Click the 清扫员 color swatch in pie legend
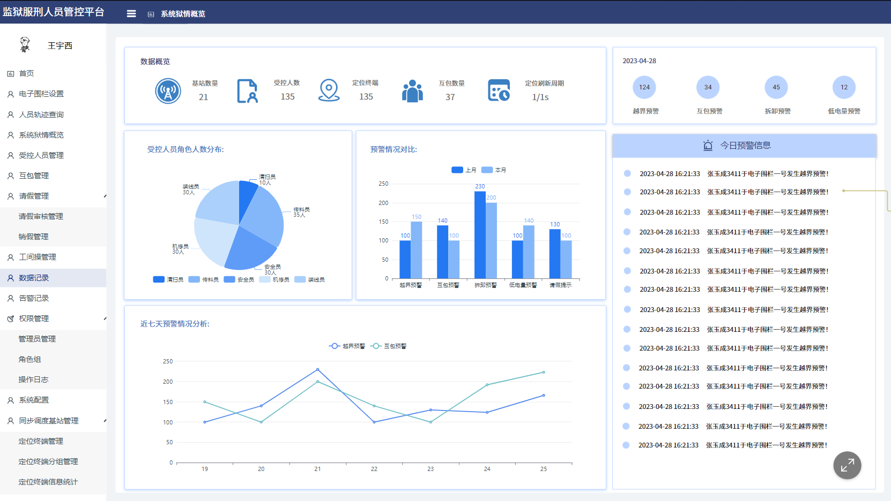This screenshot has height=501, width=891. tap(159, 279)
